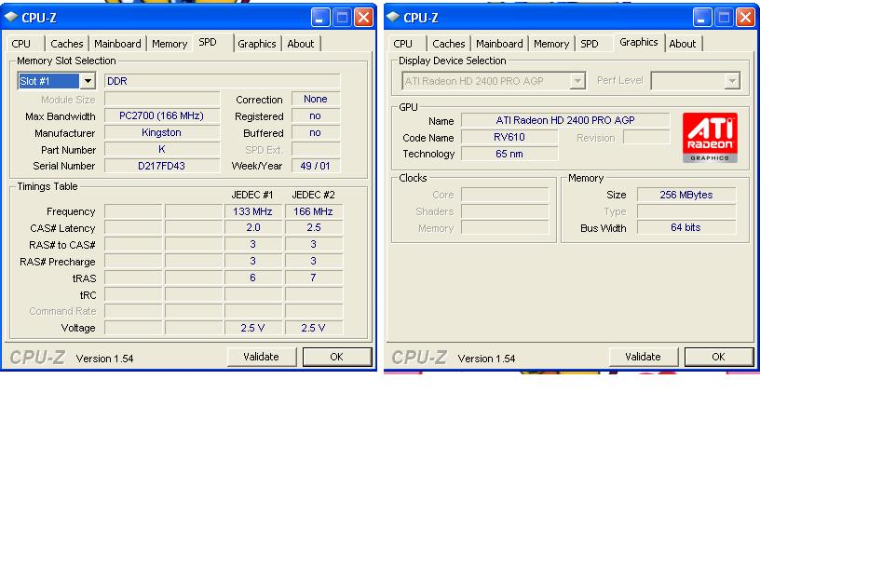This screenshot has width=896, height=569.
Task: Open Mainboard tab in left window
Action: point(117,44)
